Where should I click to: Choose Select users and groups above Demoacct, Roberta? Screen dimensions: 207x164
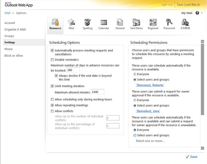click(135, 80)
